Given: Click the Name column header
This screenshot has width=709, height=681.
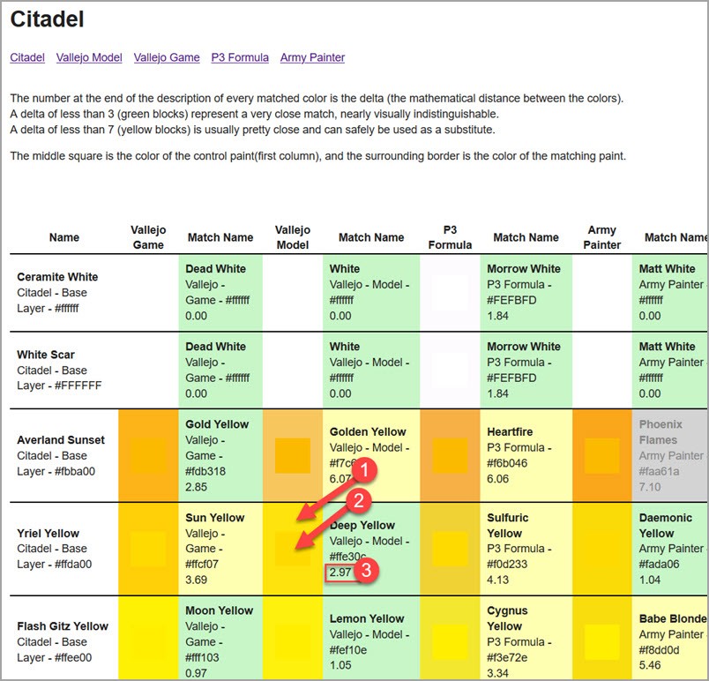Looking at the screenshot, I should point(64,237).
